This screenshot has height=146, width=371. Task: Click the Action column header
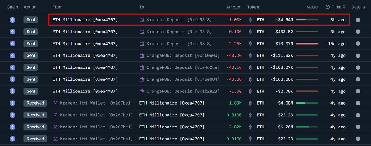tap(30, 7)
